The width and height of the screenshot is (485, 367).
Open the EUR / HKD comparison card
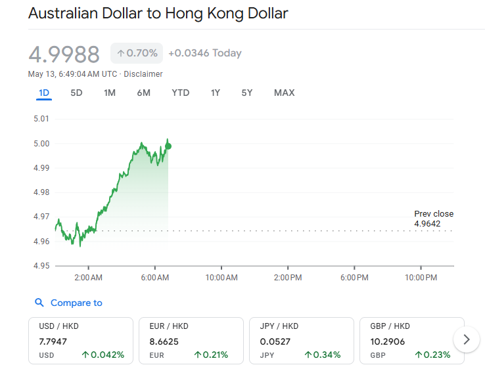191,341
